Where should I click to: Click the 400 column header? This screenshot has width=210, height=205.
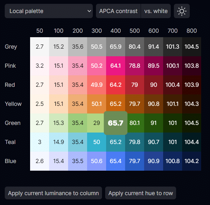point(116,31)
